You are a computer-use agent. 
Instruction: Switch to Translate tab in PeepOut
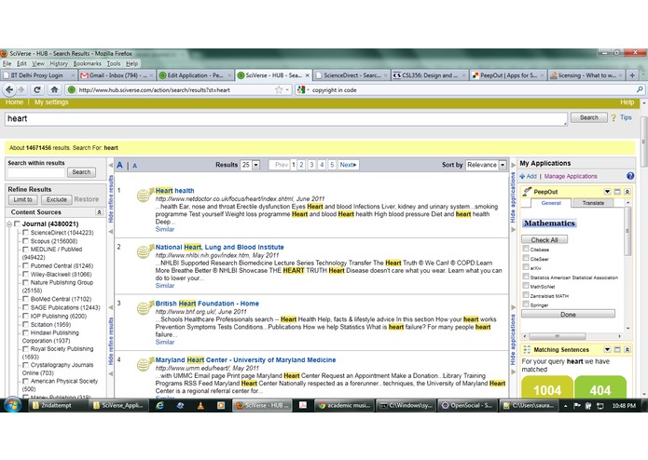point(593,203)
